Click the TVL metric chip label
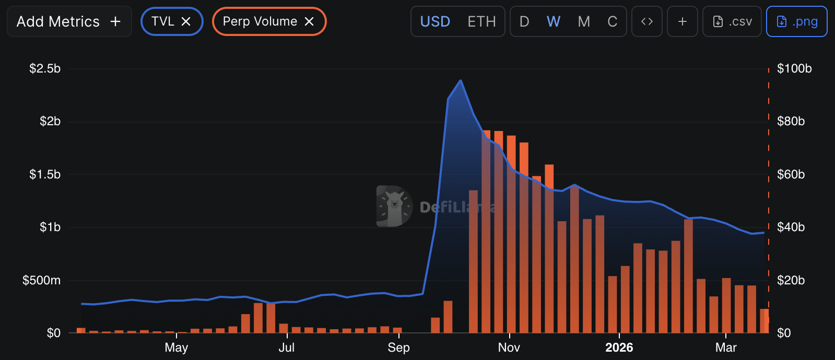 [163, 21]
